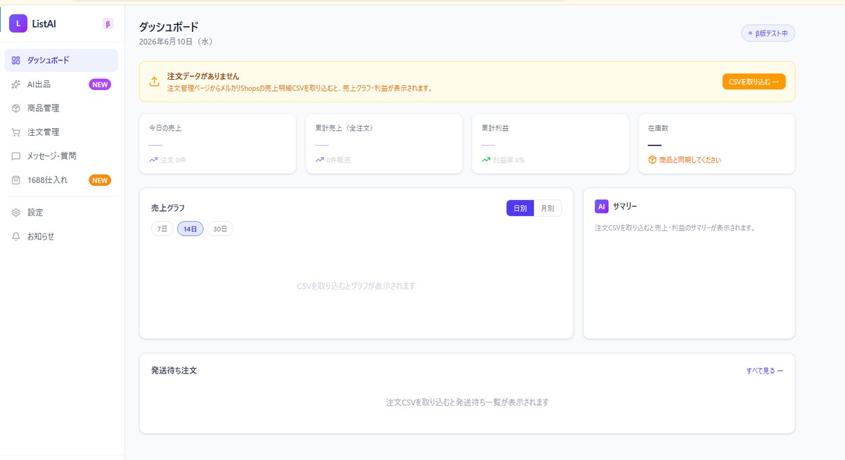Click the orange box icon under 在庫数
Viewport: 845px width, 460px height.
point(652,160)
